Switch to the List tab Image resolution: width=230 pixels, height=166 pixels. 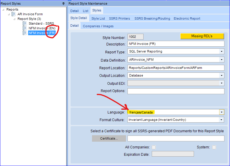coord(86,11)
